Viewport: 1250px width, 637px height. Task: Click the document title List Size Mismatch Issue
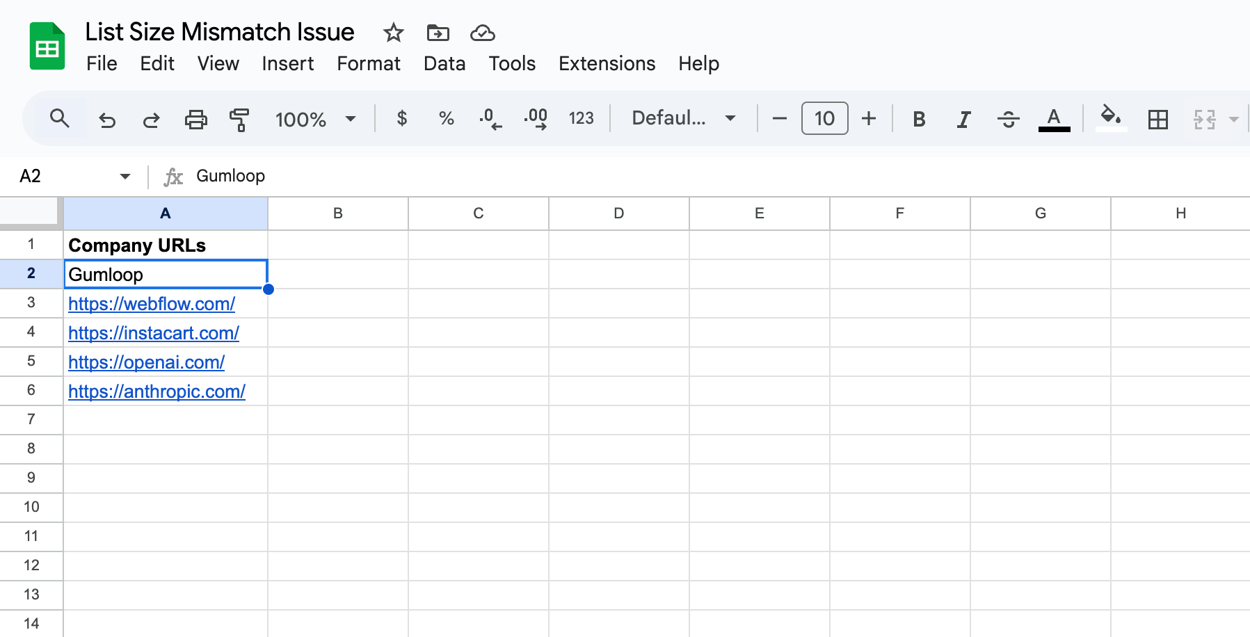[x=220, y=32]
